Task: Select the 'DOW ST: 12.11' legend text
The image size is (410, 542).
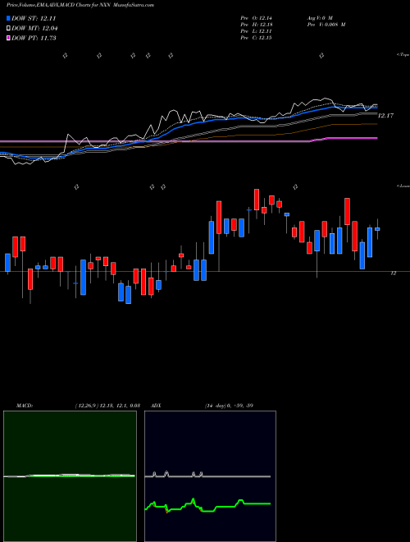Action: (34, 19)
